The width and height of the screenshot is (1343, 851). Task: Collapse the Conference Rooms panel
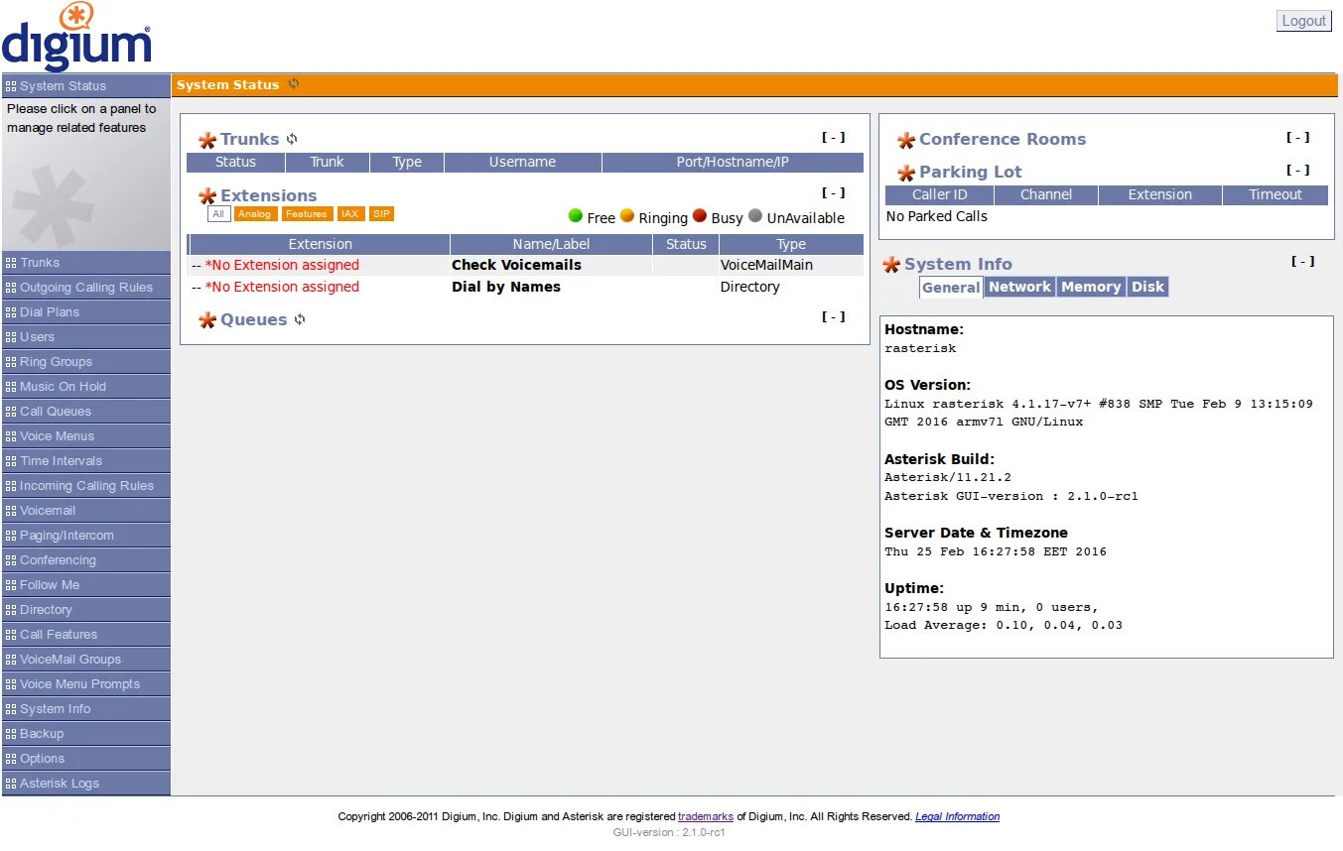pyautogui.click(x=1298, y=138)
